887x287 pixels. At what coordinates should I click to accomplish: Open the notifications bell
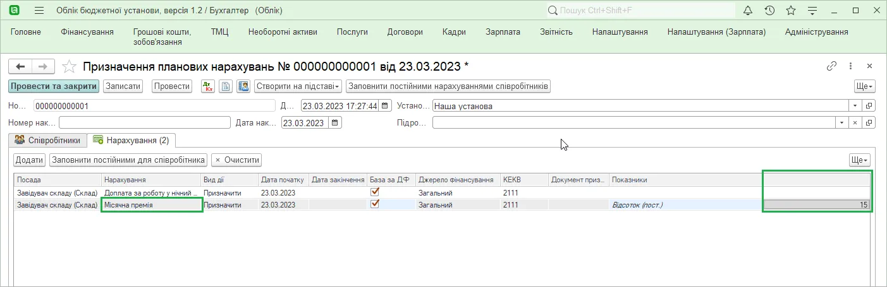(x=748, y=11)
